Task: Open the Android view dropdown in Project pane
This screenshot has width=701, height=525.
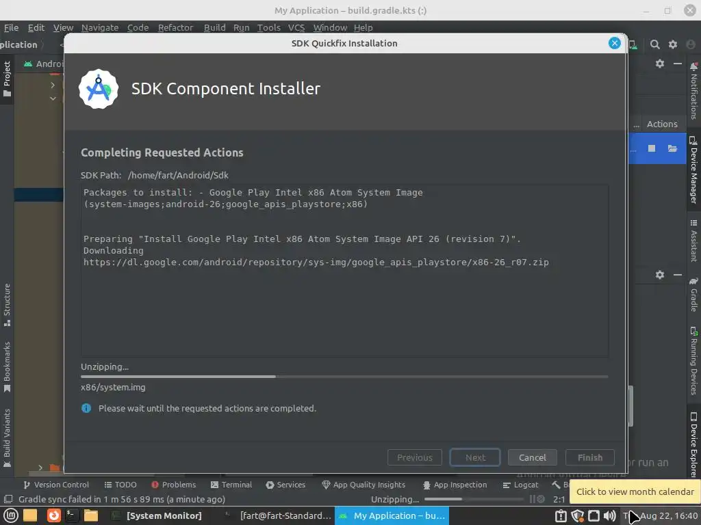Action: point(43,64)
